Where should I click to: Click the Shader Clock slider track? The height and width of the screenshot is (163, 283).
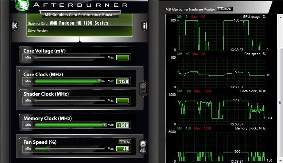70,100
